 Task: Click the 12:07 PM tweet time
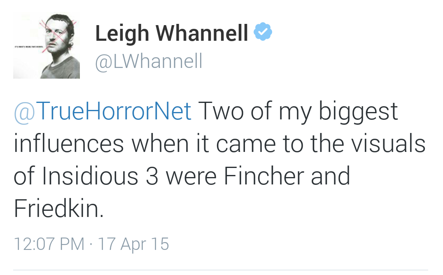[x=49, y=243]
